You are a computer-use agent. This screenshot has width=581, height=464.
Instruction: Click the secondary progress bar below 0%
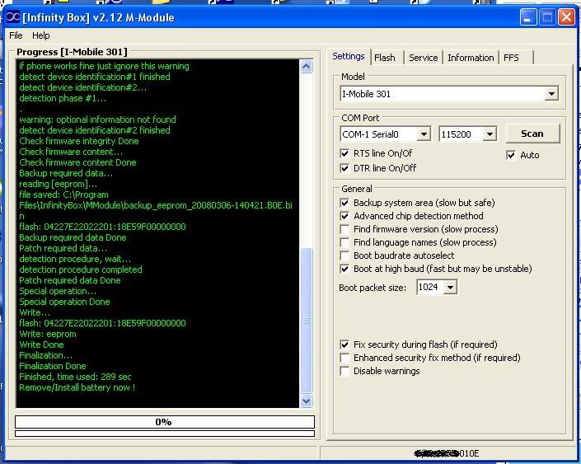coord(165,434)
